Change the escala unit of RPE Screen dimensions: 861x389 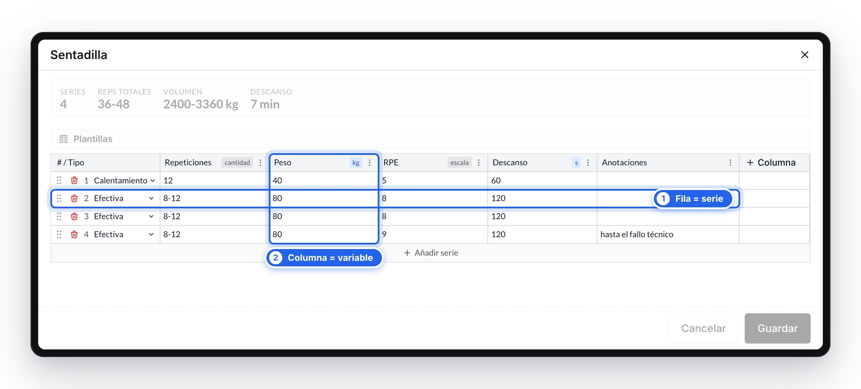pos(459,163)
